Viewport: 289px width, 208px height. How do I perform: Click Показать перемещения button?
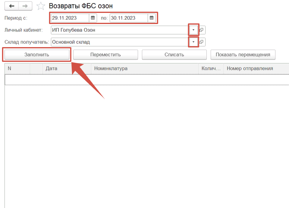[243, 55]
